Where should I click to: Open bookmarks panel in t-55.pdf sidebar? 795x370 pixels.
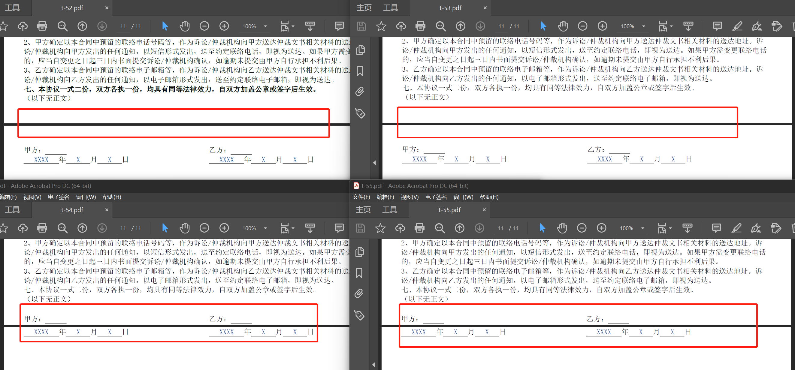[359, 273]
